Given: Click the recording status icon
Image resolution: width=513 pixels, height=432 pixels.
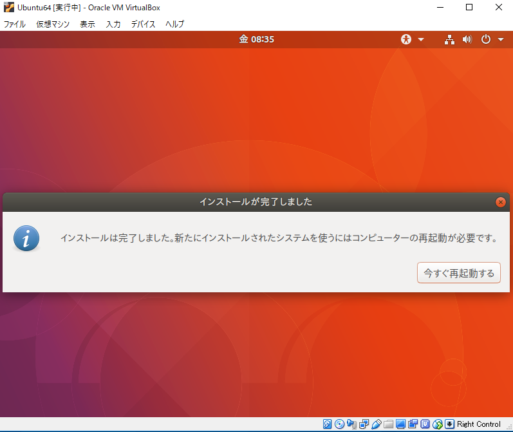Looking at the screenshot, I should pyautogui.click(x=413, y=424).
